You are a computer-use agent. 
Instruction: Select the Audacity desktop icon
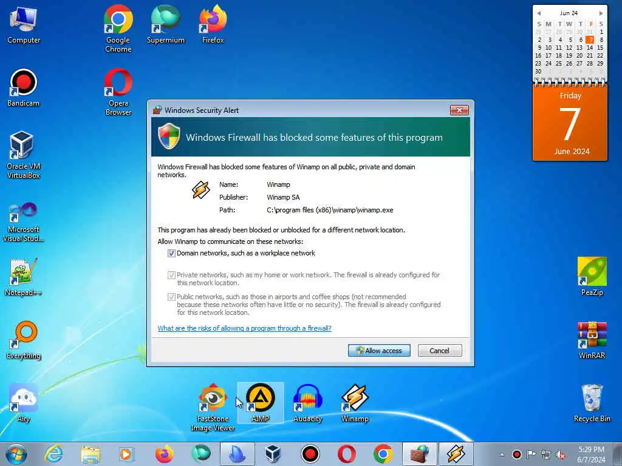coord(307,404)
